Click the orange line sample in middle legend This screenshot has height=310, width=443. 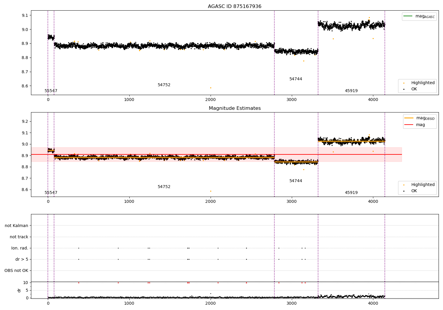pyautogui.click(x=409, y=118)
